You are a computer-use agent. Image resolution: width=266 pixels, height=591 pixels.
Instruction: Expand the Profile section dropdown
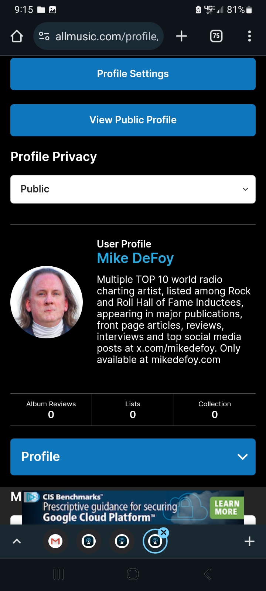133,457
